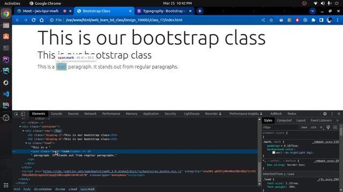Bookmark this page with the star
This screenshot has height=192, width=343.
click(271, 20)
